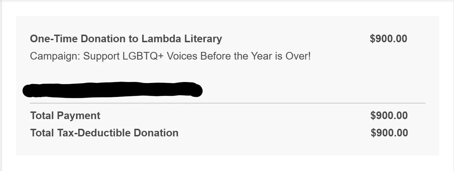Click the Total Payment label

coord(65,116)
